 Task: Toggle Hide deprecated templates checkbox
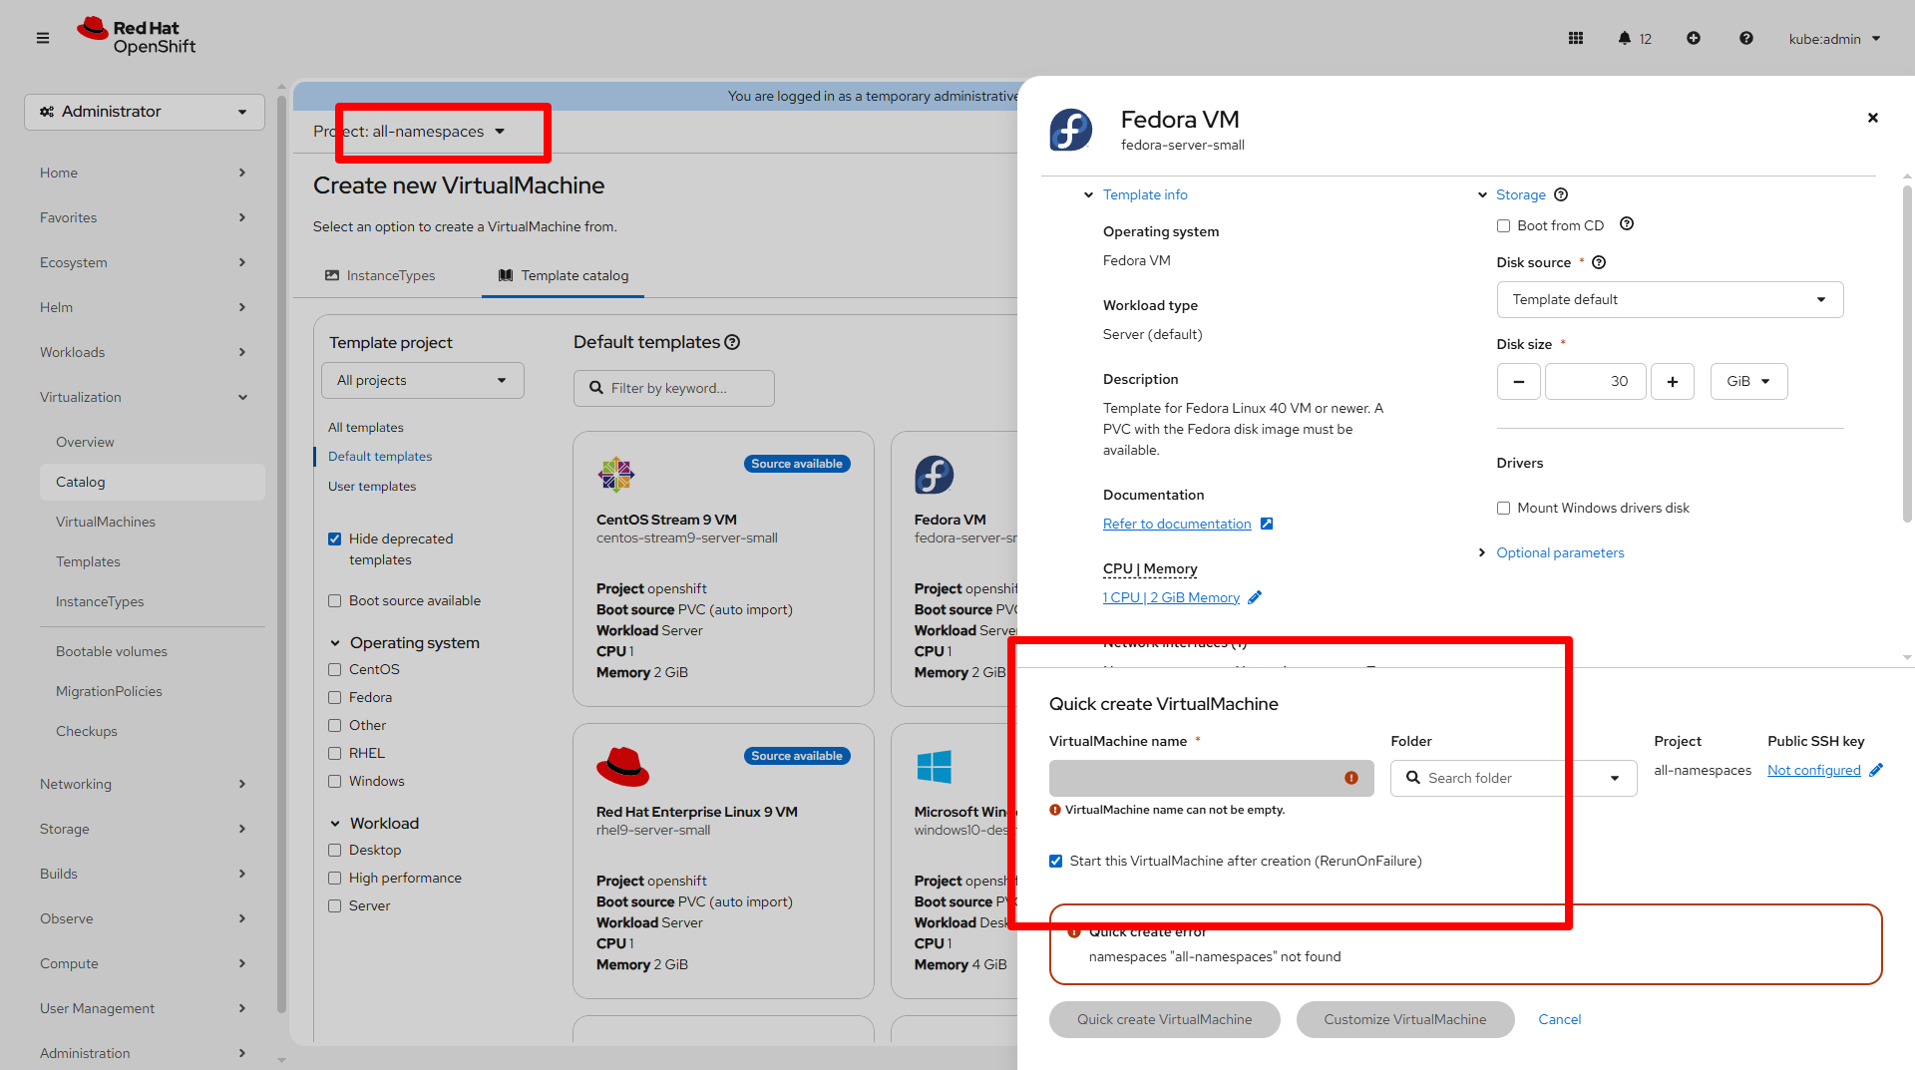click(x=335, y=538)
